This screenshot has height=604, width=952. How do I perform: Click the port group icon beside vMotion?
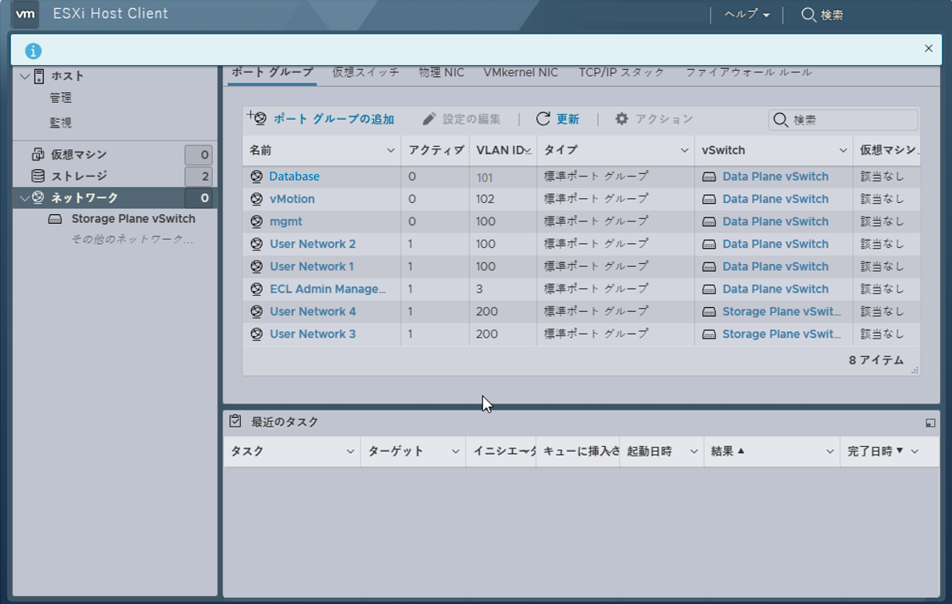click(x=256, y=199)
